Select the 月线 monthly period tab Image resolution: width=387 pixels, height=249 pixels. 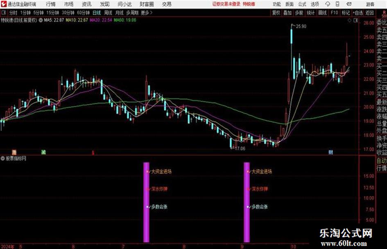pos(120,13)
